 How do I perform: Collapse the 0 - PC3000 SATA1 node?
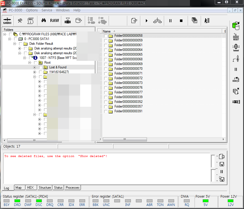pyautogui.click(x=10, y=39)
